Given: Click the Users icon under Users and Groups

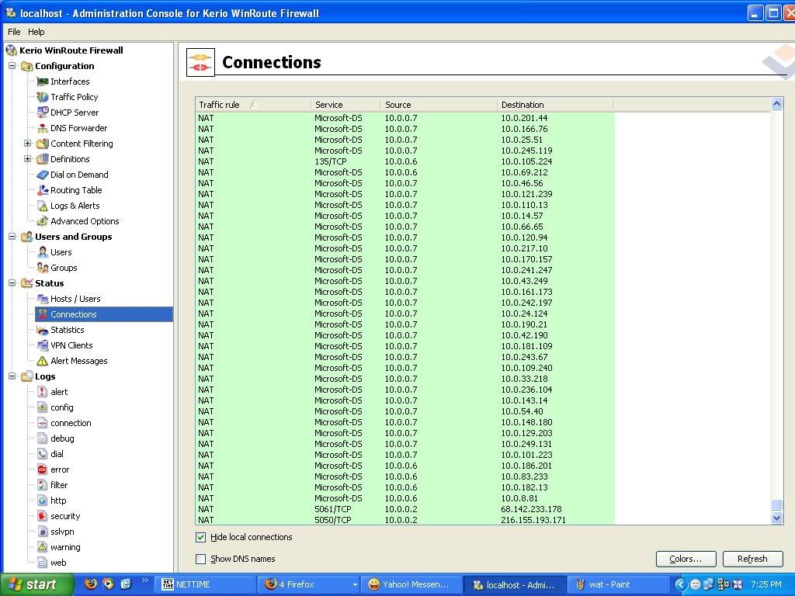Looking at the screenshot, I should [43, 252].
